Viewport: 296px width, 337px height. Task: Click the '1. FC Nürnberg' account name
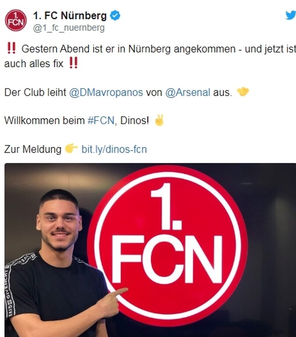pos(70,15)
